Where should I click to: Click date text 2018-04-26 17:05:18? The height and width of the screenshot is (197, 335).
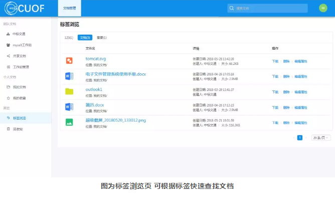220,74
